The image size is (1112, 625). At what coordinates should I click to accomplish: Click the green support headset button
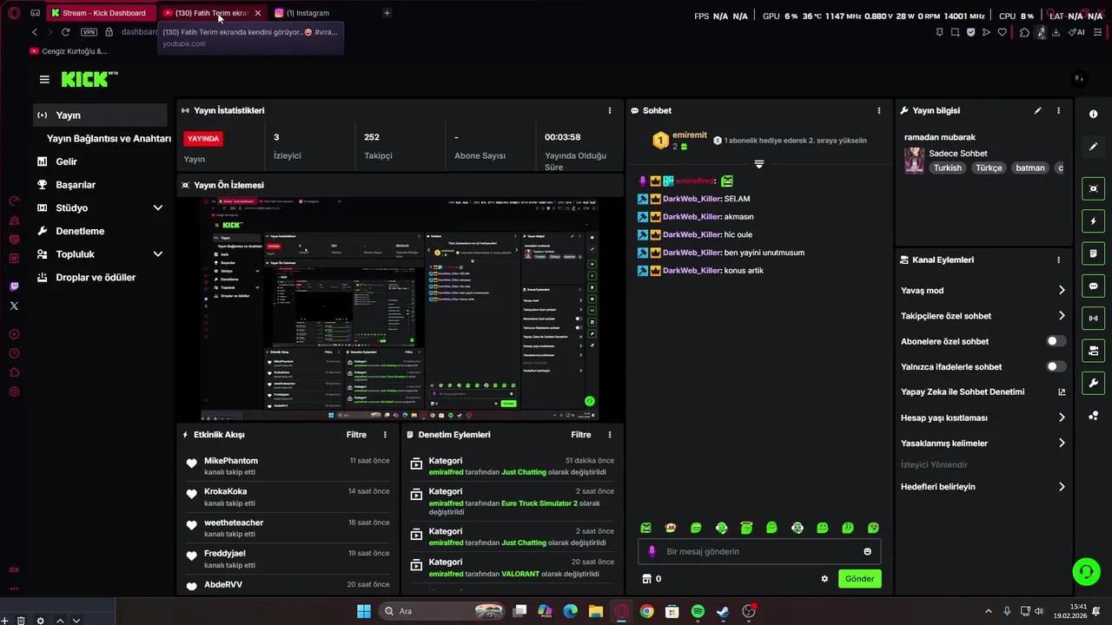[1086, 571]
